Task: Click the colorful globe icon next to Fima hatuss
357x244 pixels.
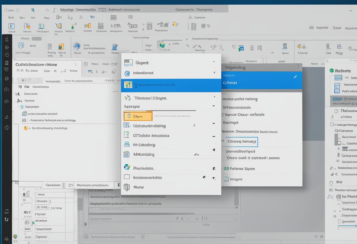Action: [x=127, y=167]
